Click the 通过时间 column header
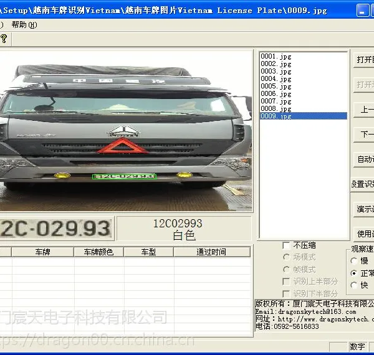 click(211, 252)
